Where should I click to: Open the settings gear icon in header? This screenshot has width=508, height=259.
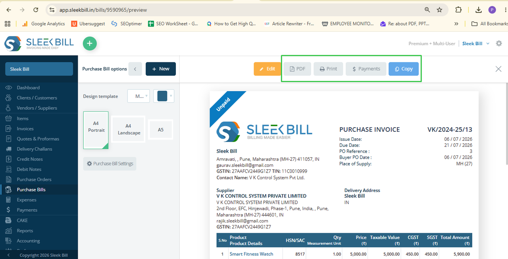click(499, 44)
